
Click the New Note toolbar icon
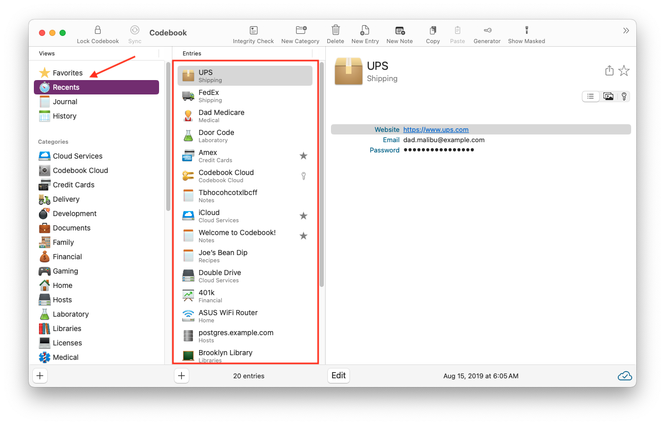400,30
